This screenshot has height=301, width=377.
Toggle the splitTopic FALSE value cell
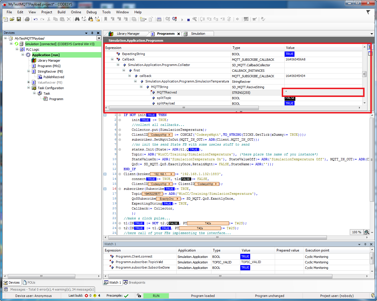pyautogui.click(x=290, y=98)
